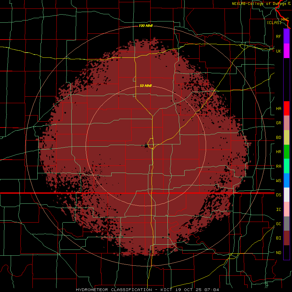Click the DS legend label
The width and height of the screenshot is (292, 292).
(x=278, y=195)
